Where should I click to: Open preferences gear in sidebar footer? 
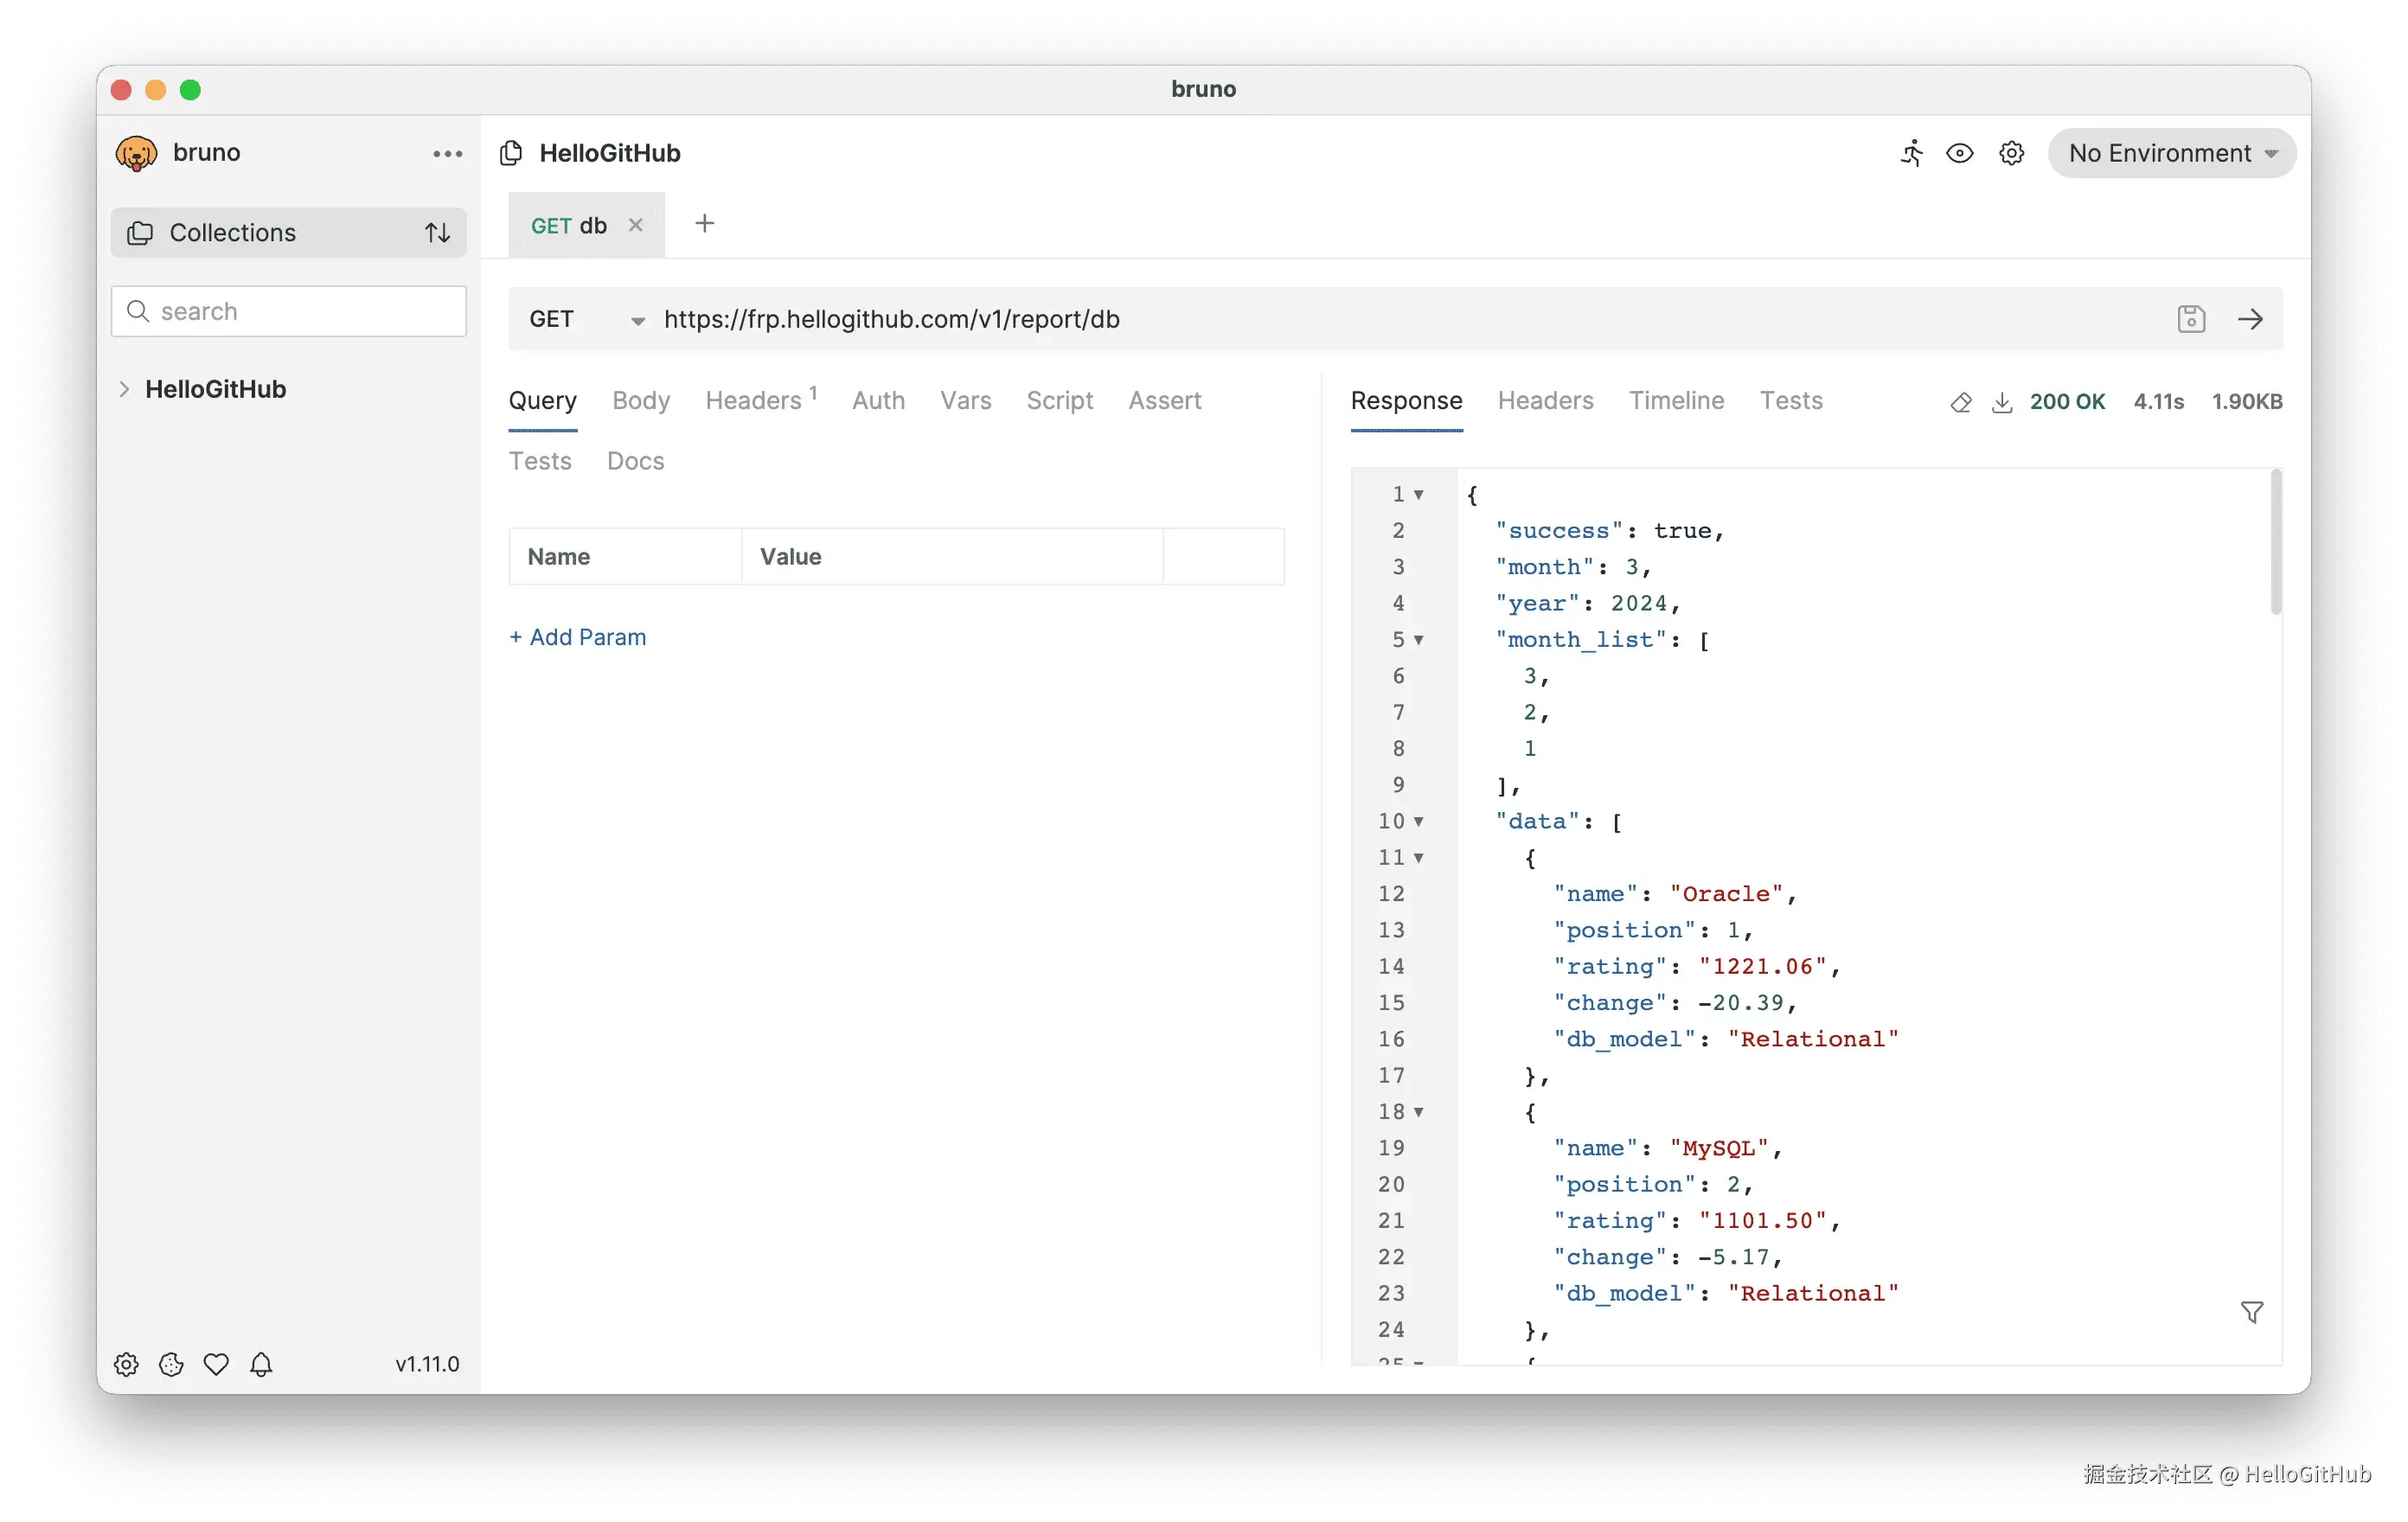point(126,1364)
